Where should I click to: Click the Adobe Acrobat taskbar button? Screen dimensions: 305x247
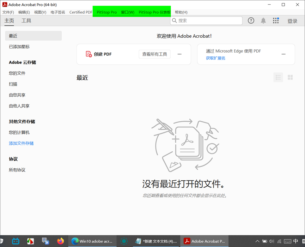coord(204,241)
